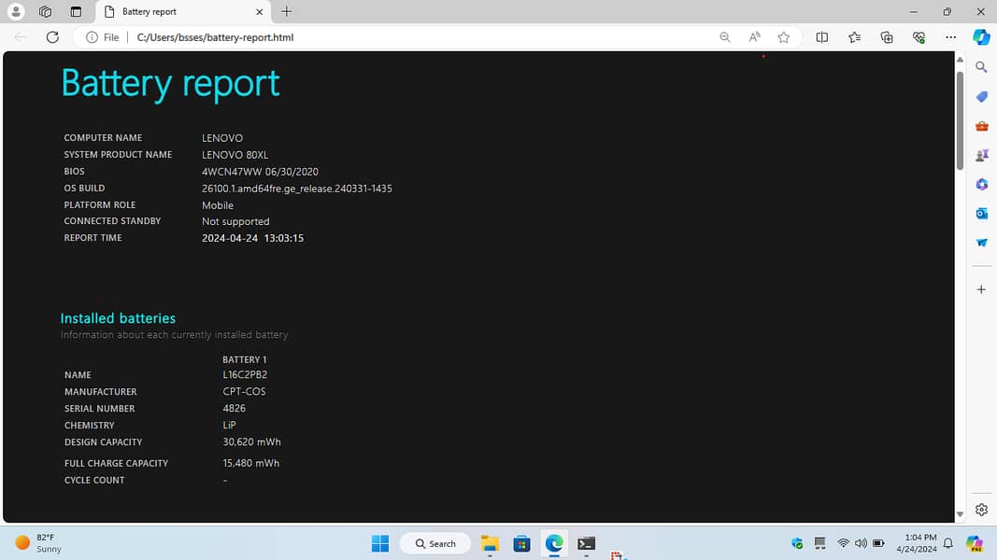Select the Battery report tab
997x560 pixels.
click(x=178, y=12)
